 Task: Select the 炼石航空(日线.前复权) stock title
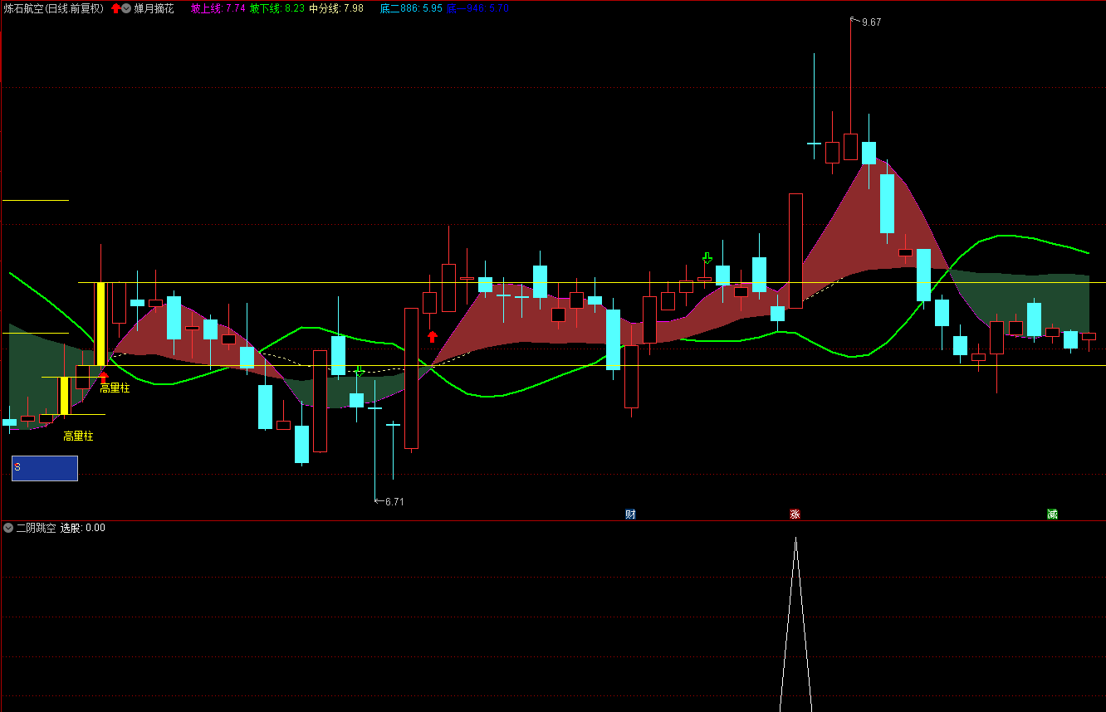pos(54,8)
